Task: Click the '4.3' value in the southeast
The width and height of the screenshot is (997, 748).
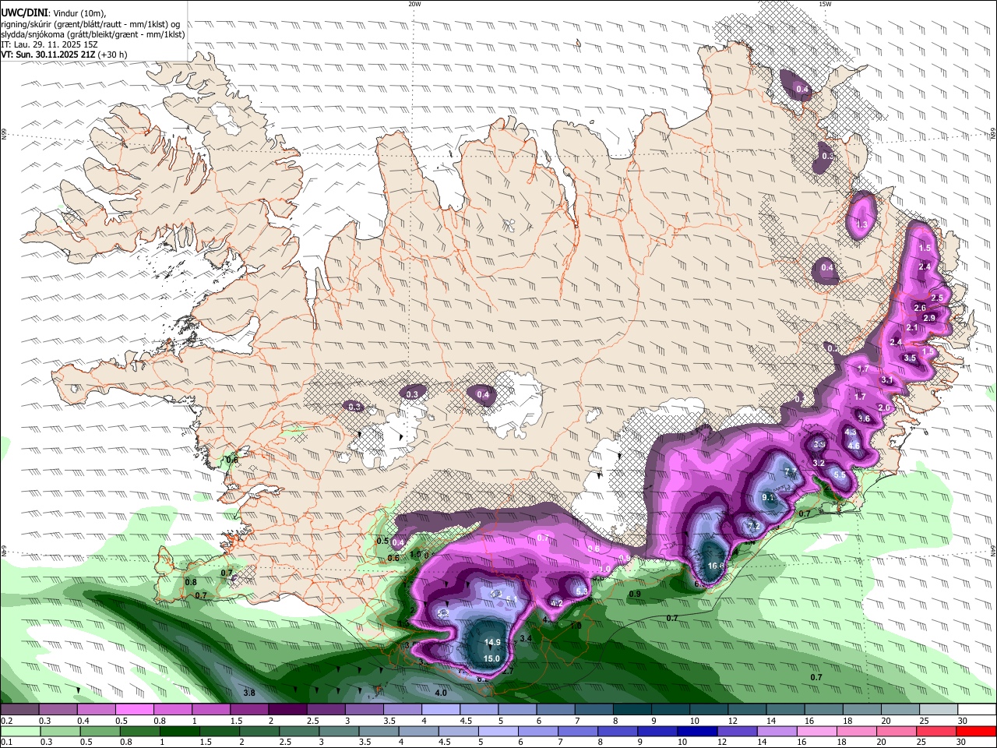Action: coord(851,432)
